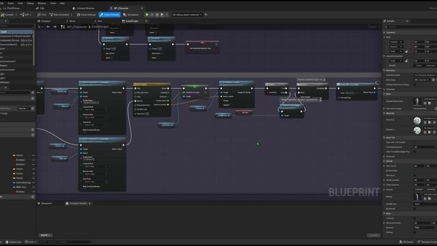This screenshot has width=437, height=246.
Task: Click the Tick Interval value field
Action: point(425,147)
